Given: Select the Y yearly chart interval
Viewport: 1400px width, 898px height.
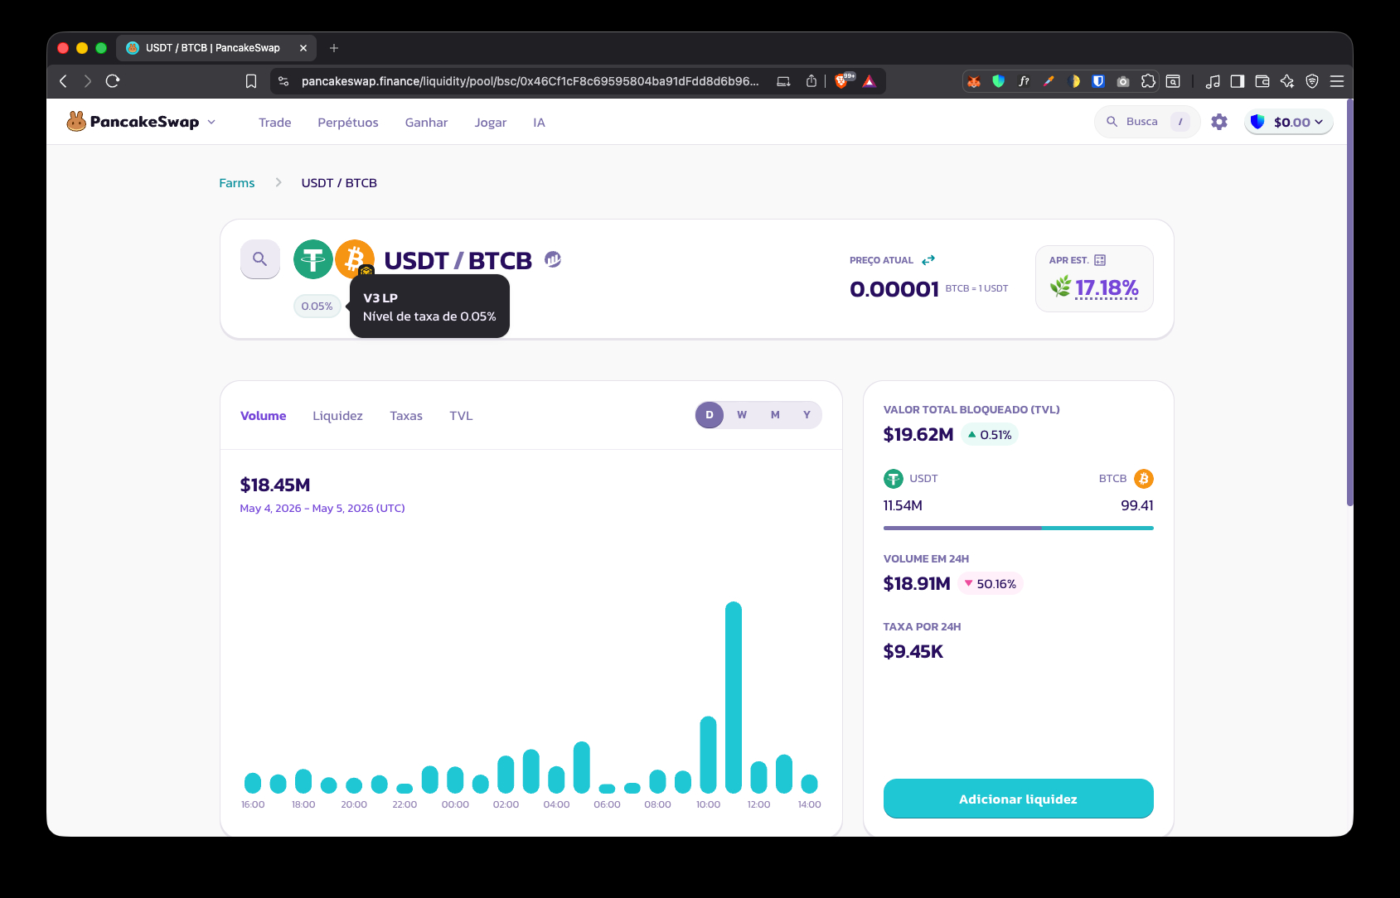Looking at the screenshot, I should pyautogui.click(x=807, y=415).
